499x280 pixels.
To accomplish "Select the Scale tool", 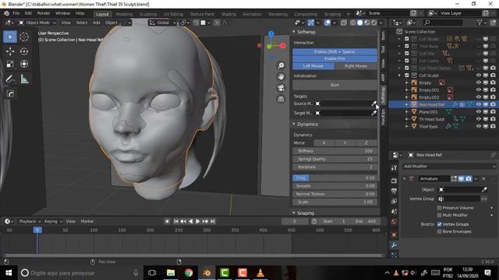I will tap(10, 64).
